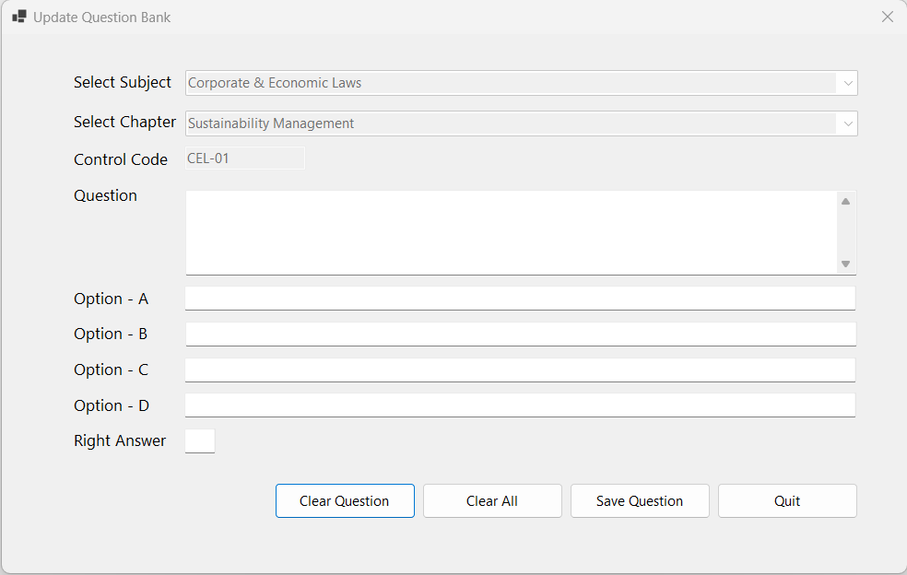Screen dimensions: 907x575
Task: Expand the Select Subject dropdown chevron
Action: (x=847, y=83)
